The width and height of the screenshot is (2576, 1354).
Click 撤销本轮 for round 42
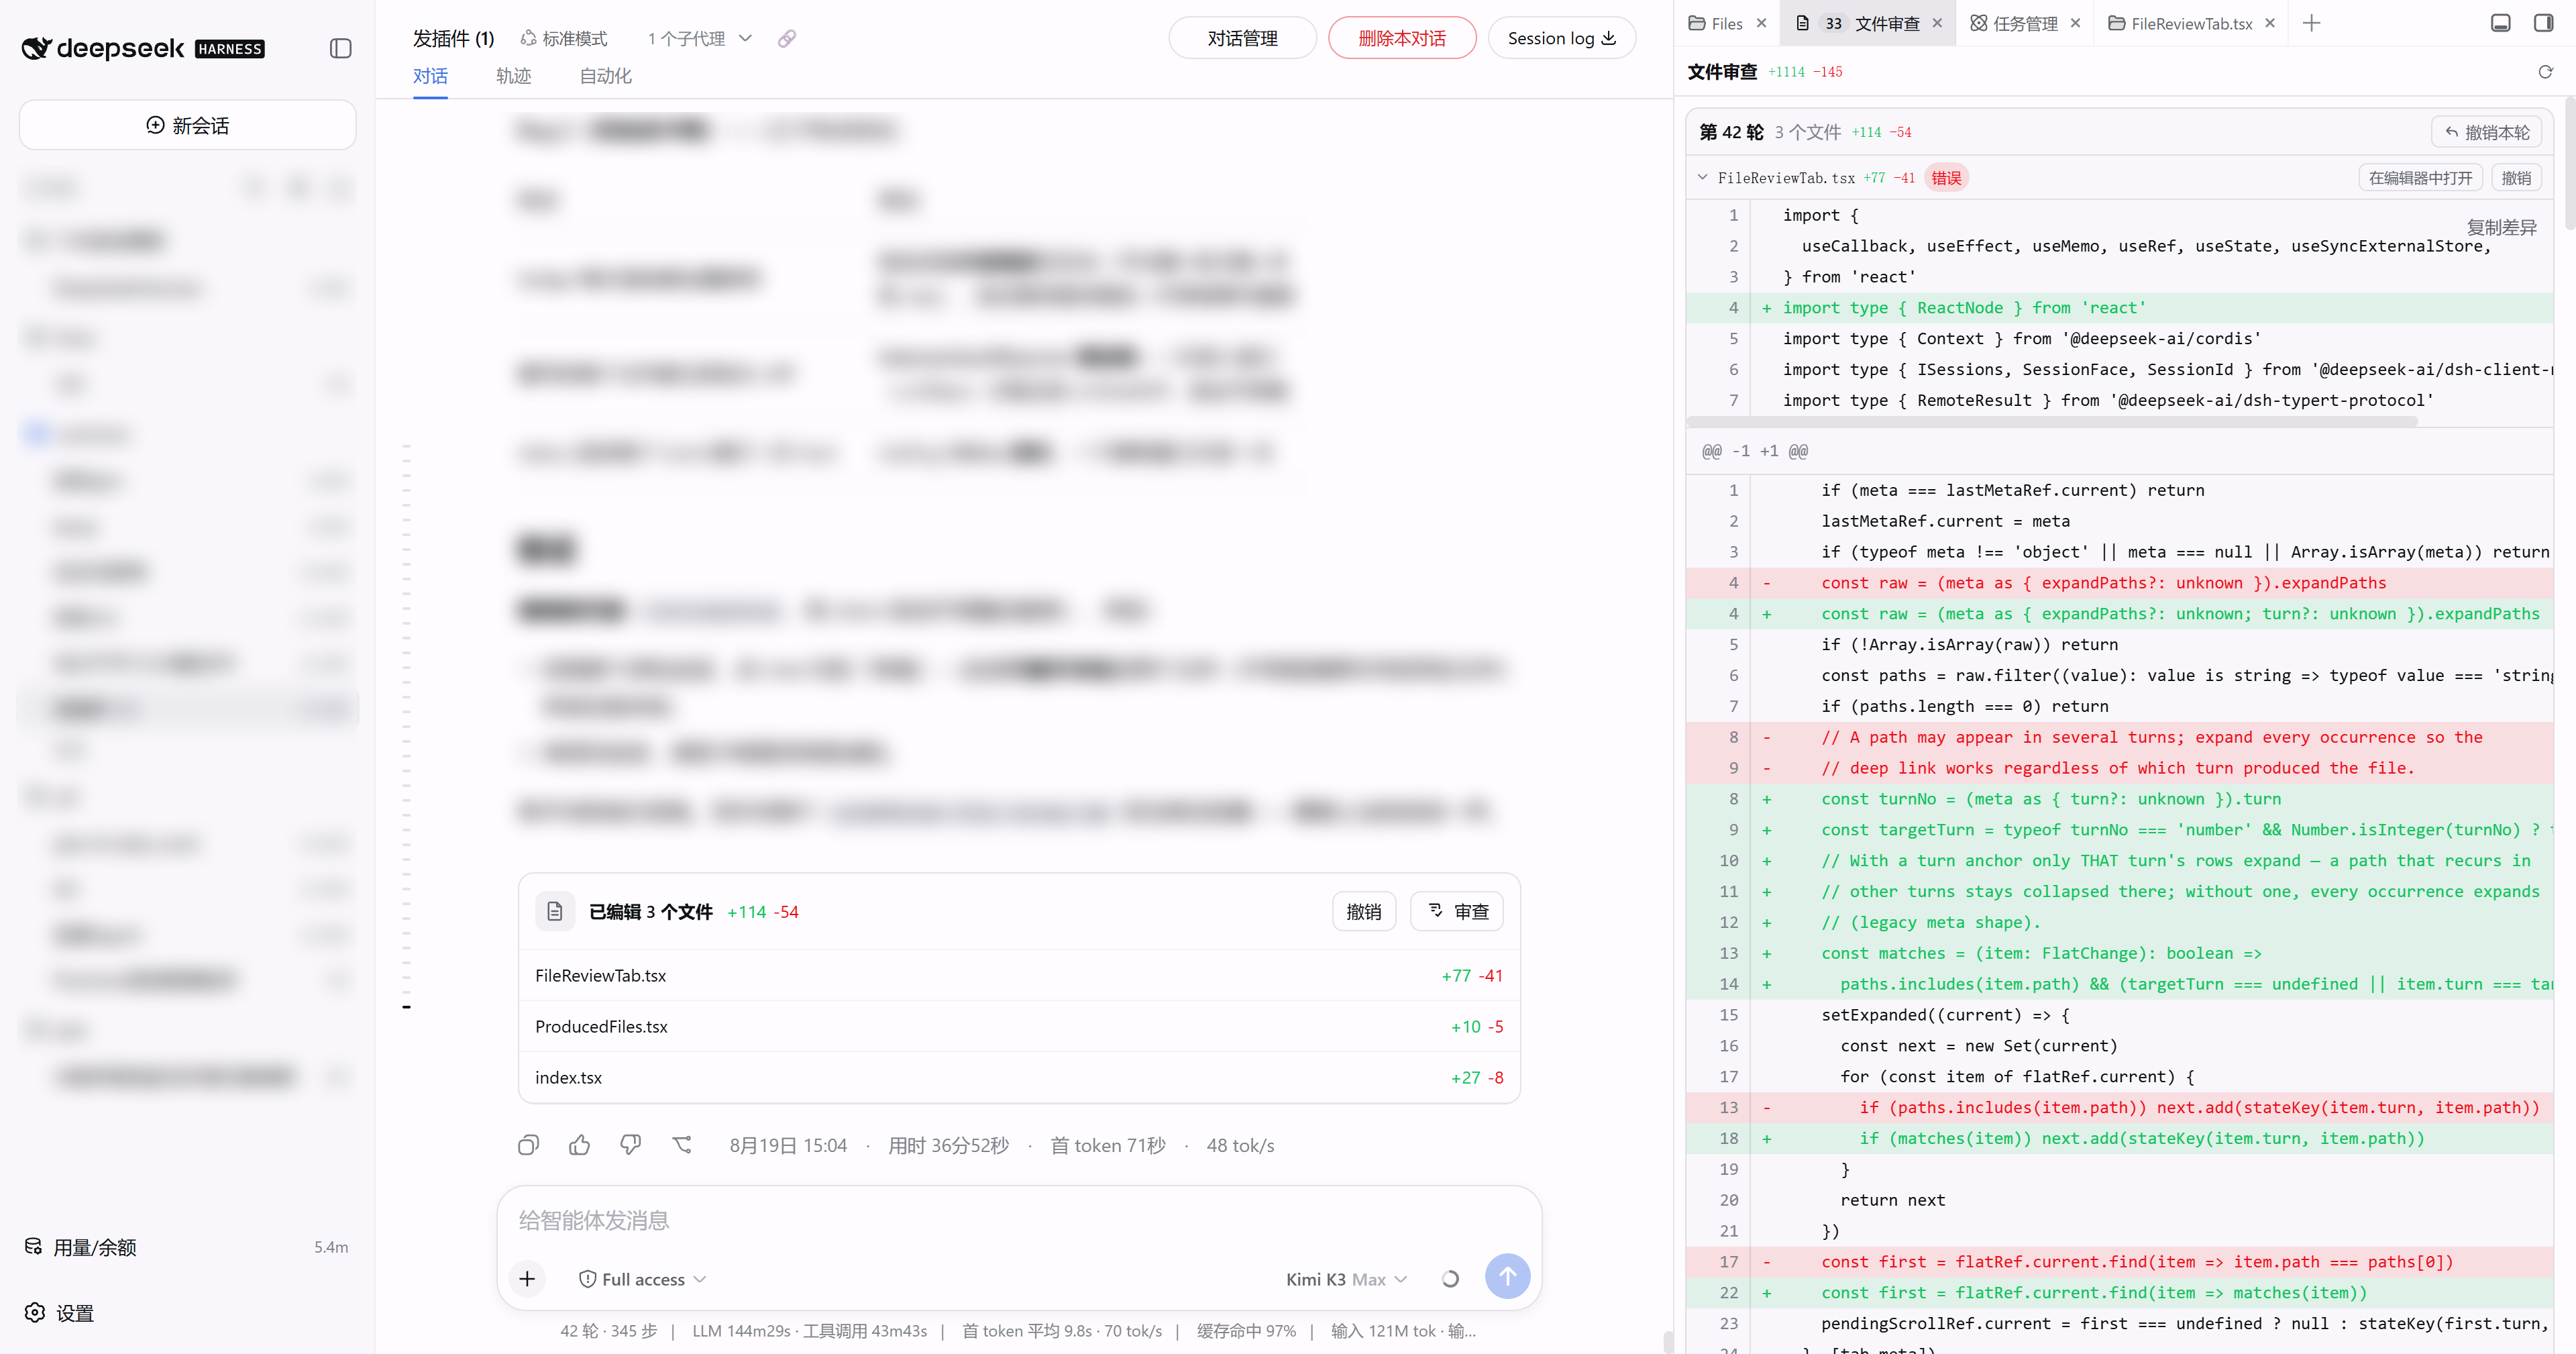(2486, 132)
